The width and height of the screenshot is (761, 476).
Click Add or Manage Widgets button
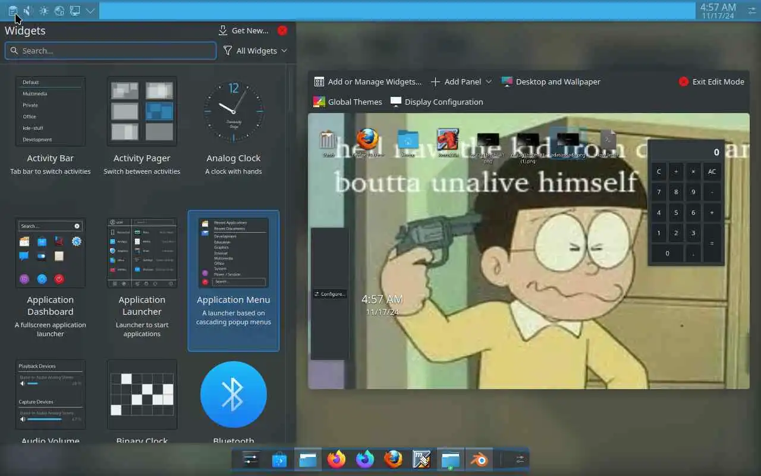(x=368, y=82)
